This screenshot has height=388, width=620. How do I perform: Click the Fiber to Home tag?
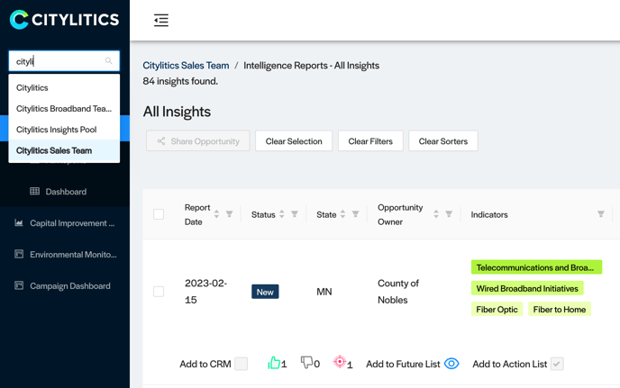point(560,309)
